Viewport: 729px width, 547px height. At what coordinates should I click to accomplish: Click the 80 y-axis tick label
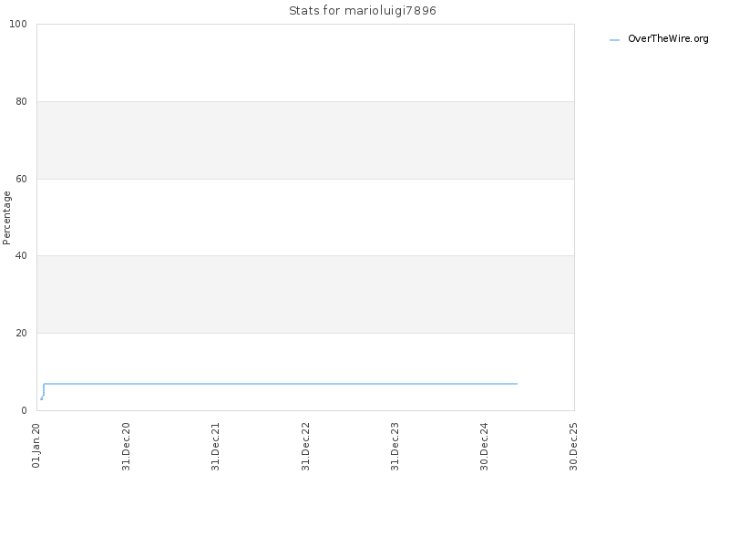(21, 101)
